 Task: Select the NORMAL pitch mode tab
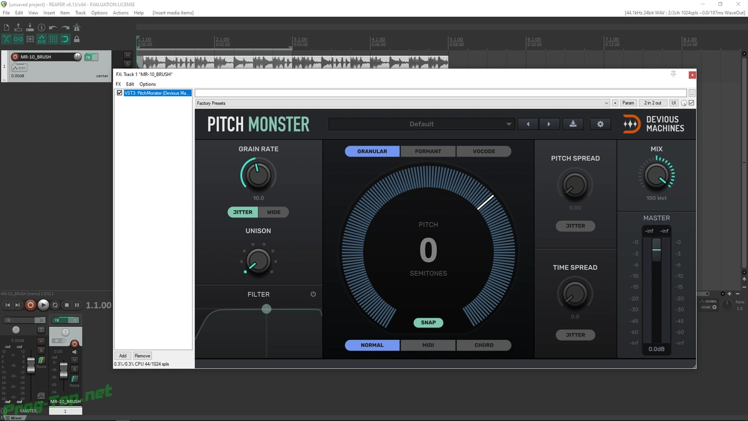click(x=372, y=345)
